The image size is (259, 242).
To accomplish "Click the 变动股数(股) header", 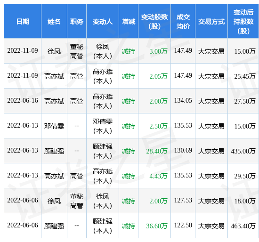I will 154,22.
